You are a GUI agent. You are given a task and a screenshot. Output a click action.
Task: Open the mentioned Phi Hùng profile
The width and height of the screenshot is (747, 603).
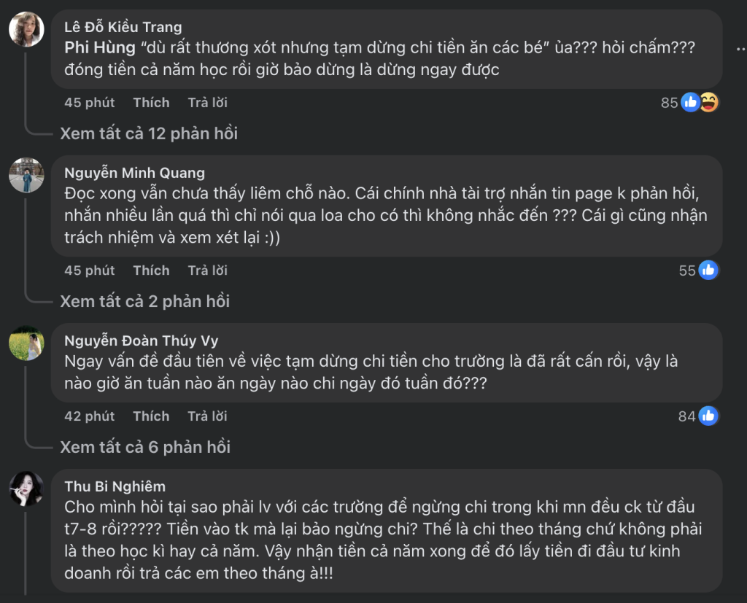(x=100, y=49)
